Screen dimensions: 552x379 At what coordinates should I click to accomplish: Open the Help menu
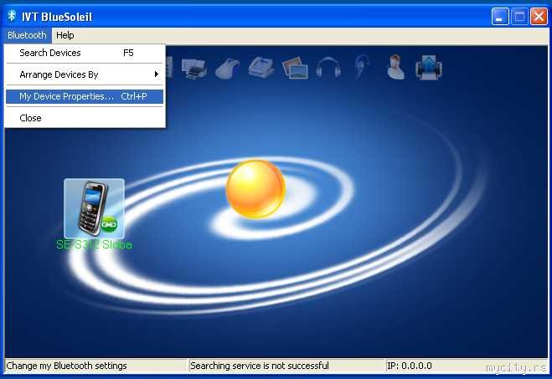click(x=65, y=35)
